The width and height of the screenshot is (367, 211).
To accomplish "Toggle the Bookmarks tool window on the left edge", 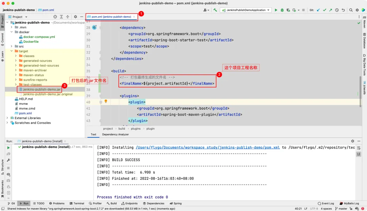I will (3, 189).
